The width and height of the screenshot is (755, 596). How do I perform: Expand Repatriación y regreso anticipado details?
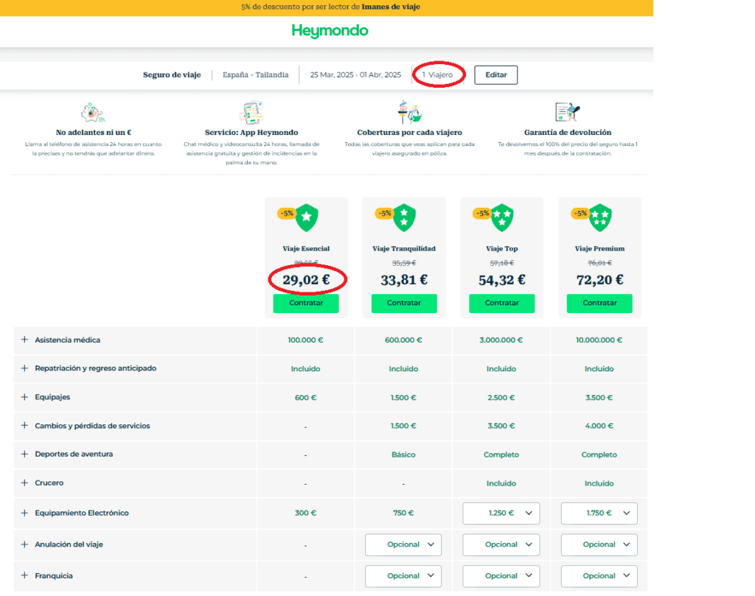click(x=24, y=368)
